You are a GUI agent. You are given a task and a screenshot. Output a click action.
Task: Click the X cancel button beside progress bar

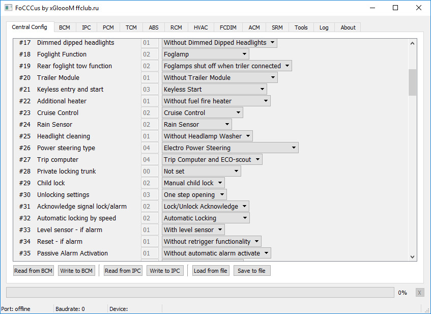[x=419, y=293]
